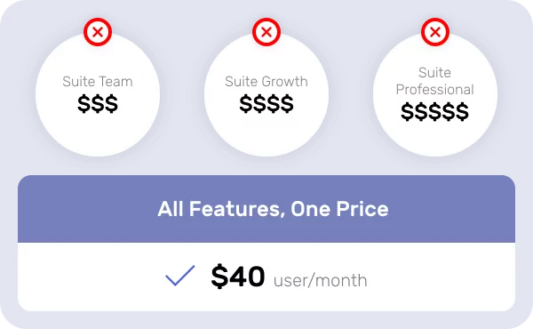This screenshot has width=533, height=329.
Task: Click the user/month label
Action: point(320,281)
